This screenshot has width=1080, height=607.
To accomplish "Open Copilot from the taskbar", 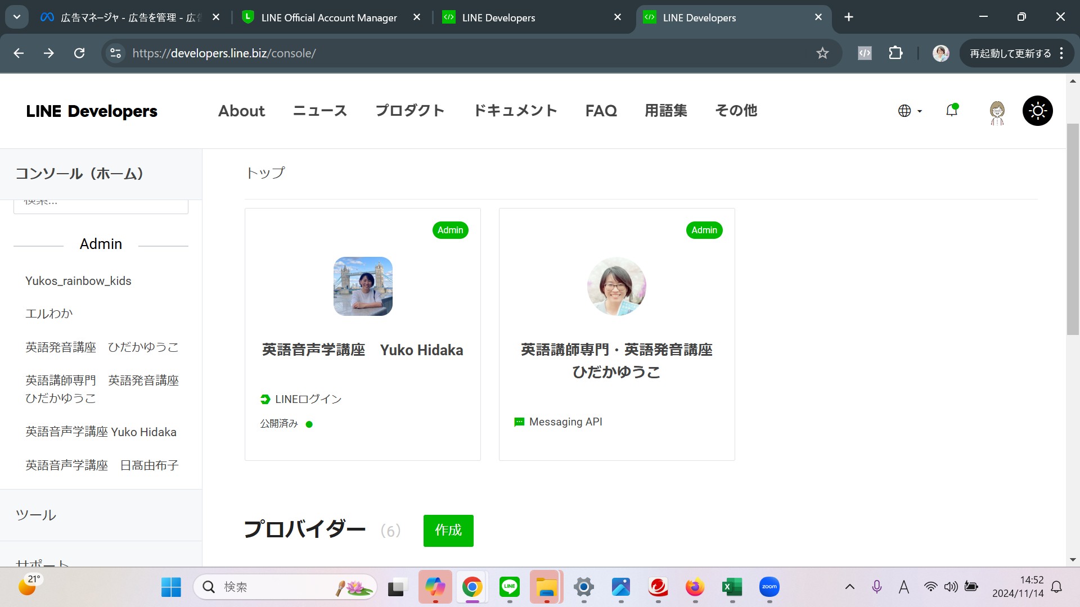I will click(x=435, y=587).
